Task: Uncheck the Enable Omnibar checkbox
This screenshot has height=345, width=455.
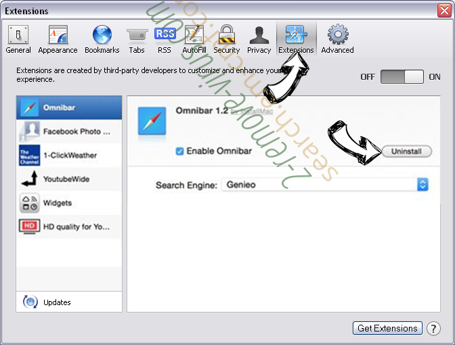Action: click(x=179, y=152)
